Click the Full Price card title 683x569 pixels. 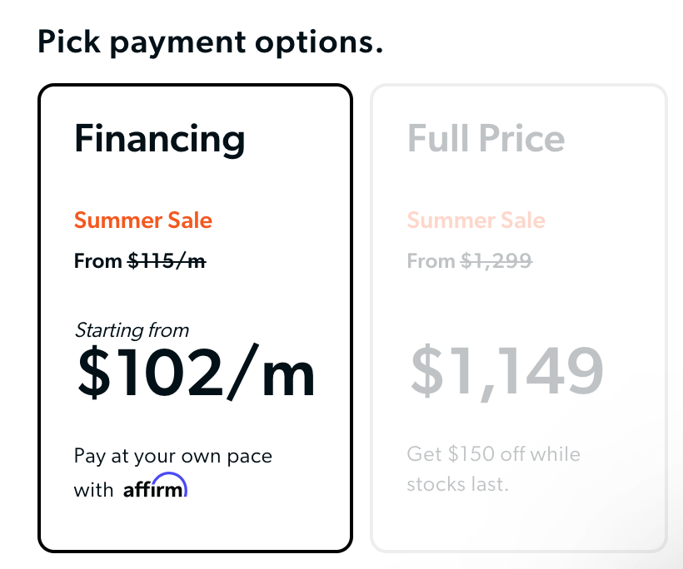[x=486, y=139]
